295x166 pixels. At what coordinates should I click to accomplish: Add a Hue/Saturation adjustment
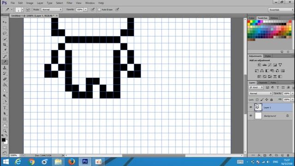(x=257, y=71)
